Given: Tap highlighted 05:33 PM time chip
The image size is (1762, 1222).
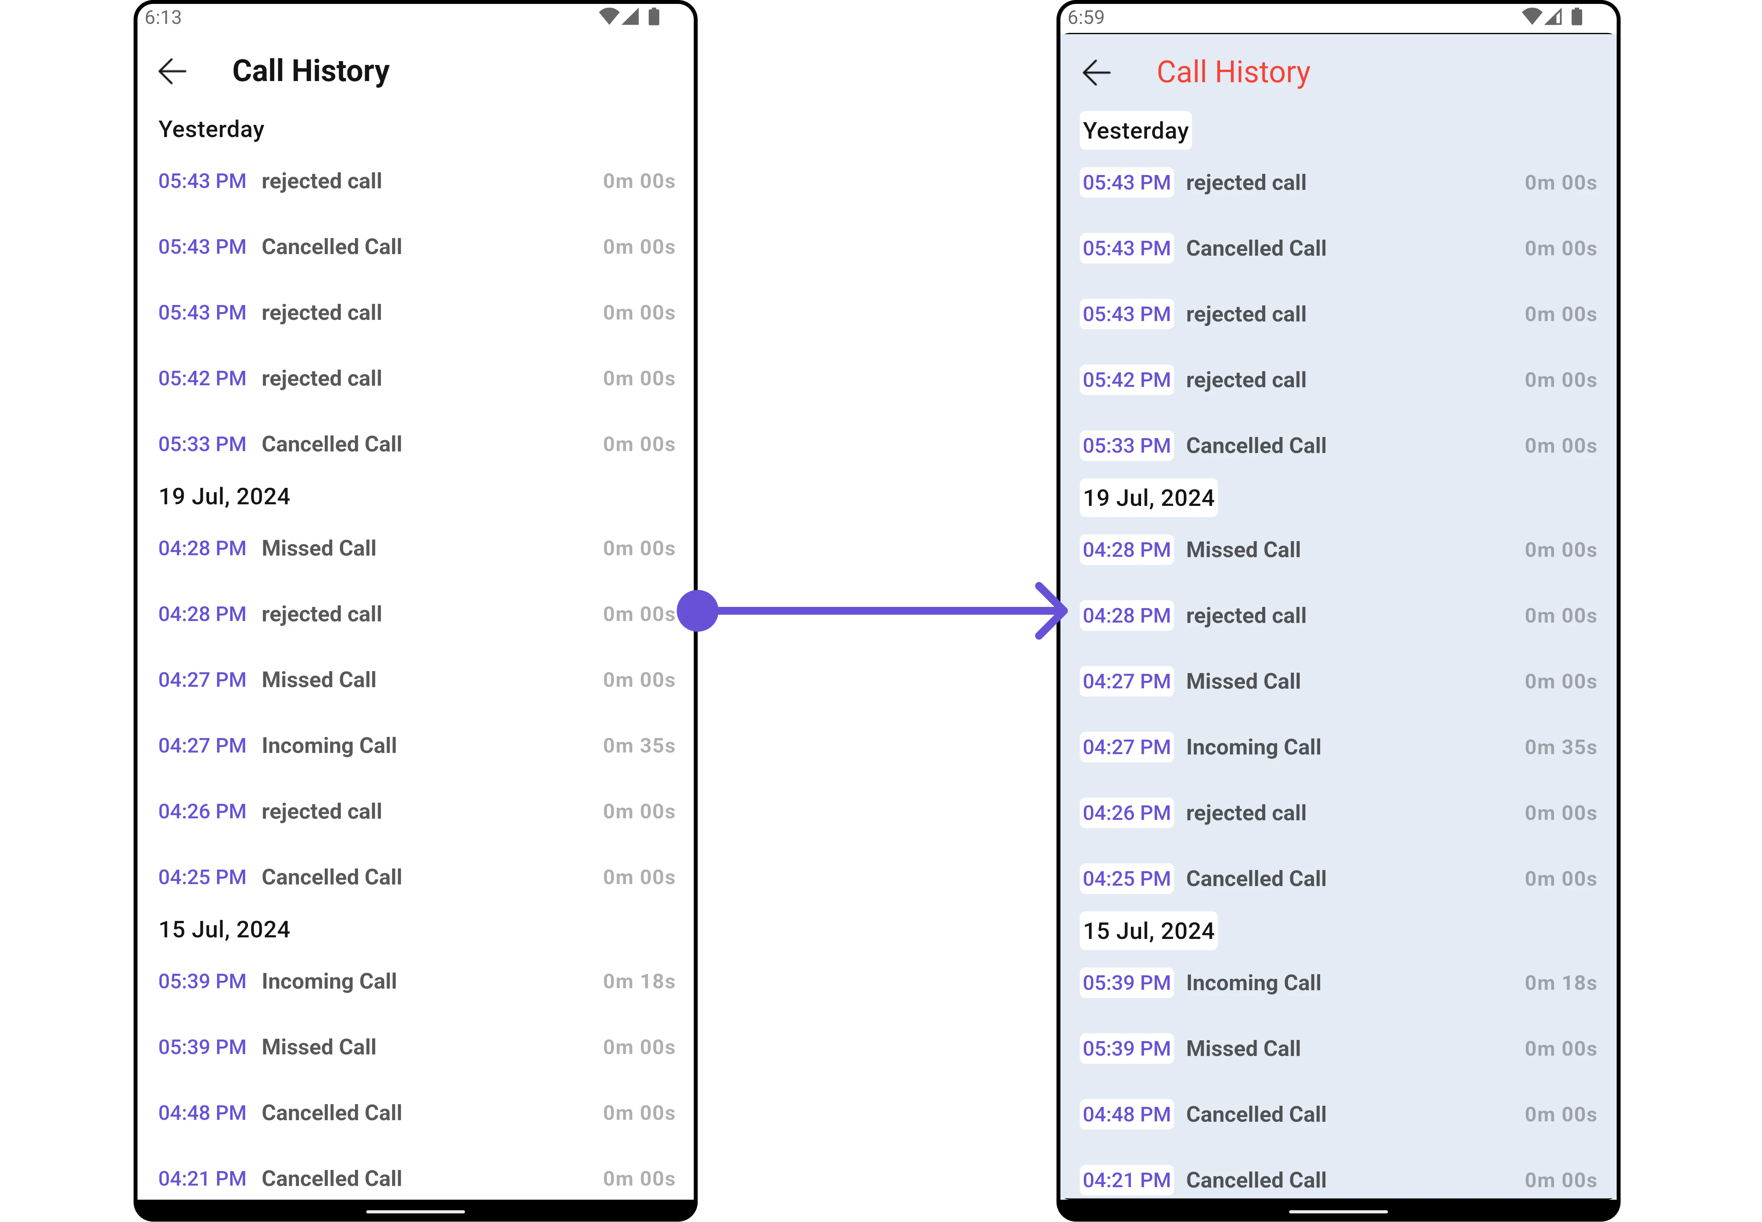Looking at the screenshot, I should point(1126,446).
